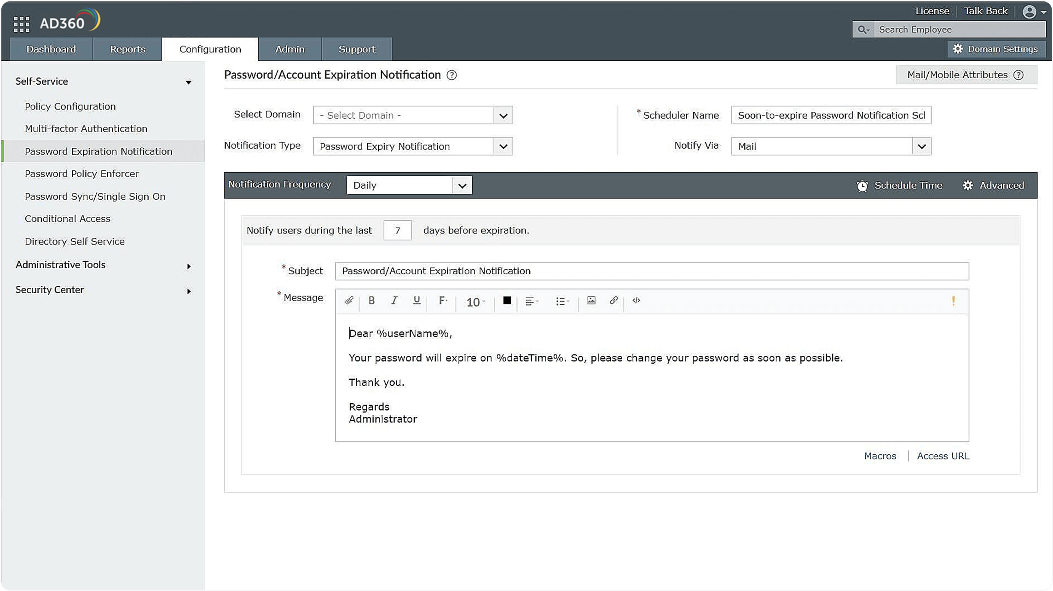Toggle italic formatting in message editor
Image resolution: width=1053 pixels, height=591 pixels.
point(394,301)
